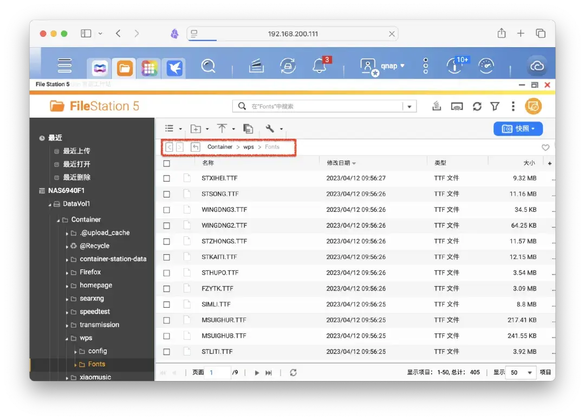Click the myQNAPcloud icon in the top bar
585x420 pixels.
(537, 66)
